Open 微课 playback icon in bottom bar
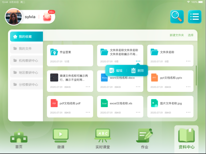 60,135
